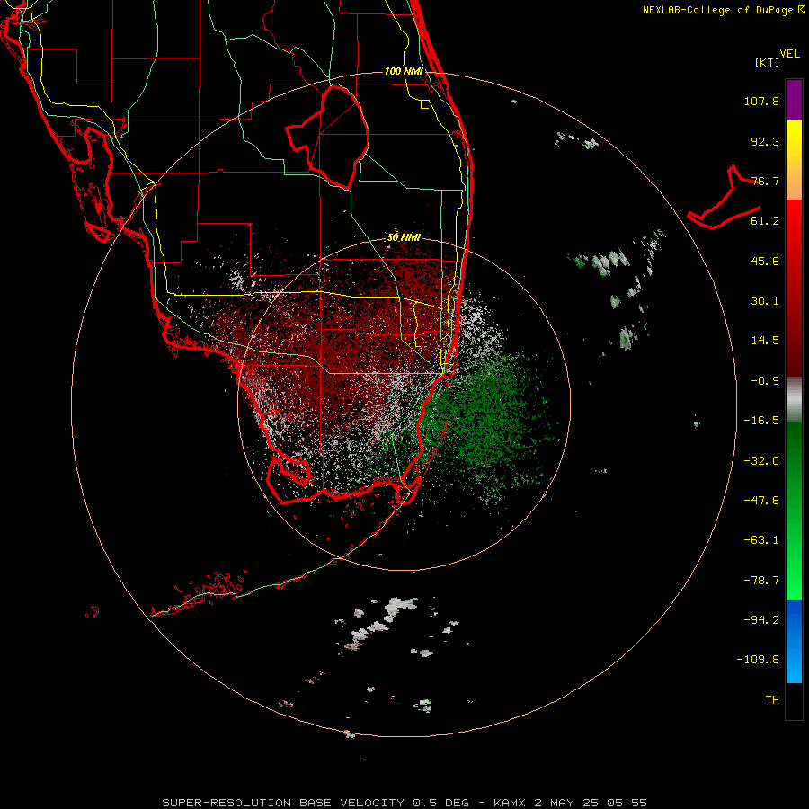Pick the gray near-zero segment of color bar
Screen dimensions: 809x809
pos(794,400)
